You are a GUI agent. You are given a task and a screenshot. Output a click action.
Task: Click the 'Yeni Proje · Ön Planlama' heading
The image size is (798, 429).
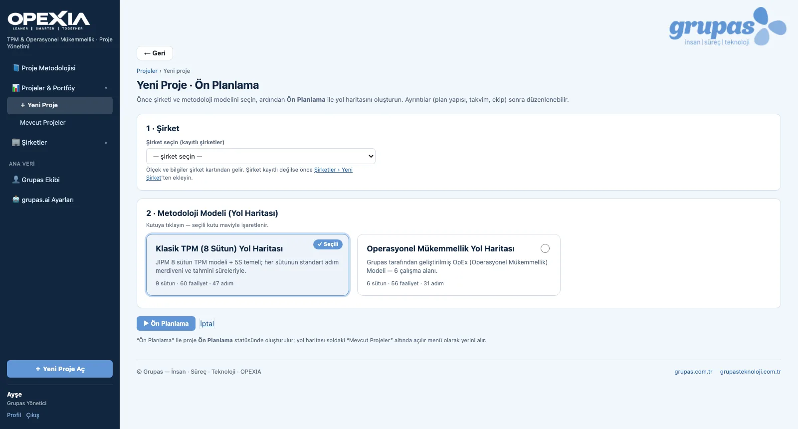[x=198, y=85]
